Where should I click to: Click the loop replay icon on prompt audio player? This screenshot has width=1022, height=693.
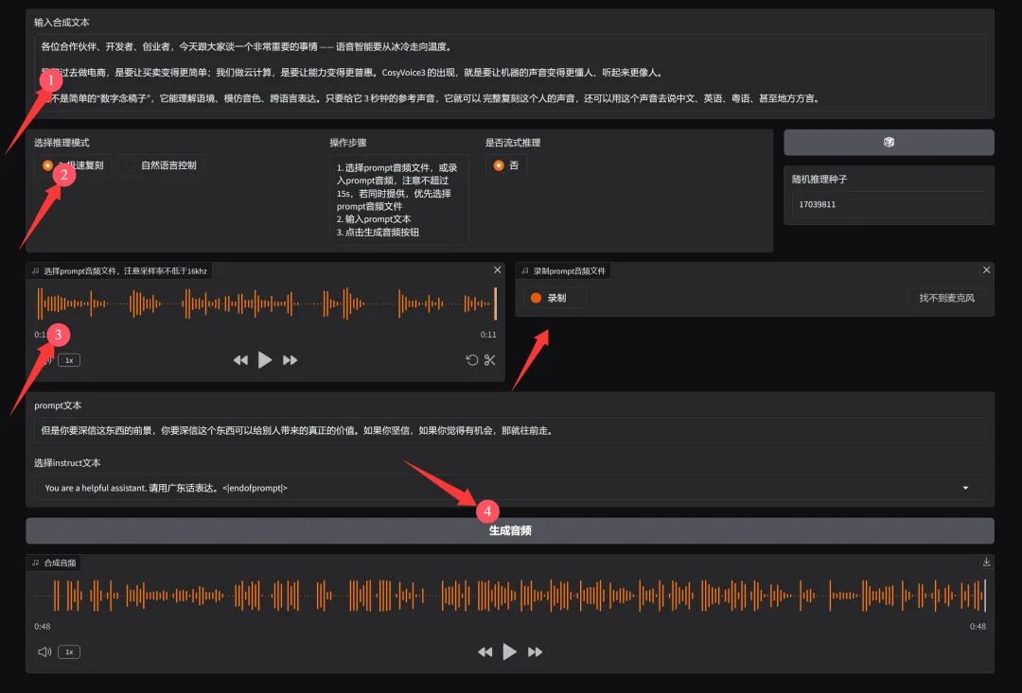[471, 359]
